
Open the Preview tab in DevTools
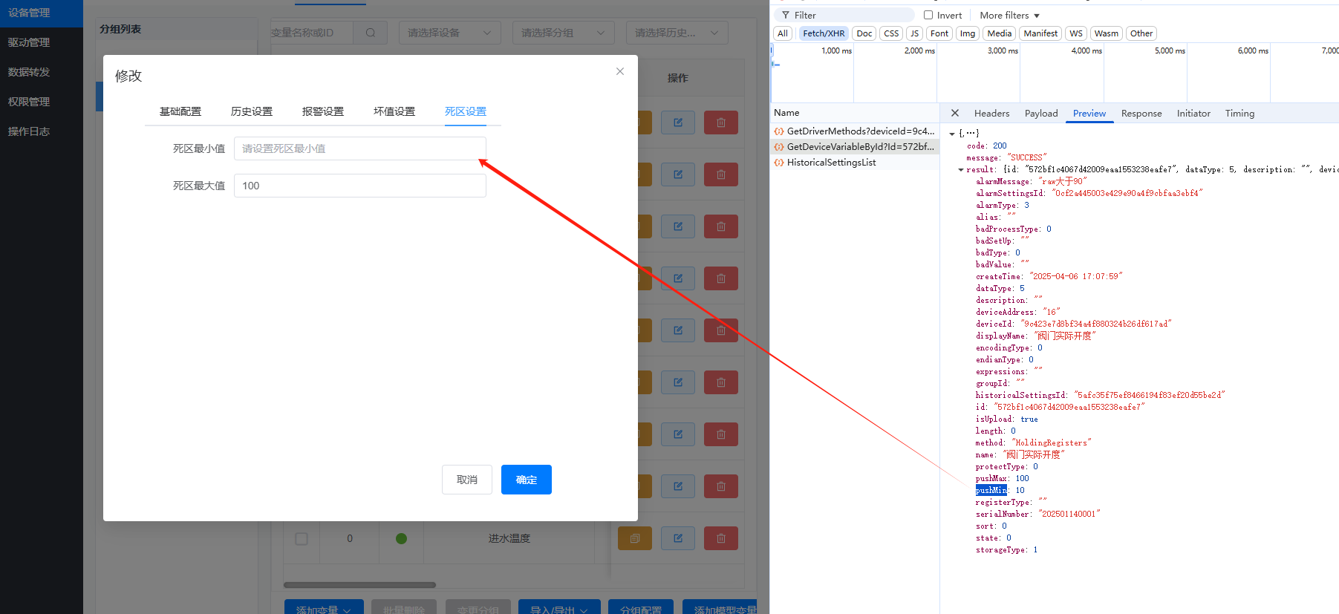[1089, 113]
